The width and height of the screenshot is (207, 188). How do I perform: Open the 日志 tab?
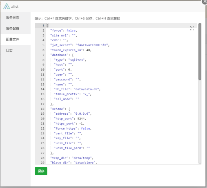coord(9,50)
